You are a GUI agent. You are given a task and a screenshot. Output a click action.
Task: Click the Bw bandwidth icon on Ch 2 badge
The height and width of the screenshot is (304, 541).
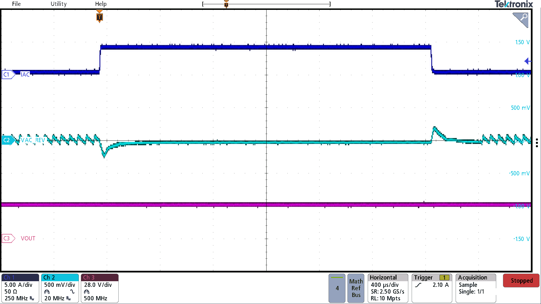(x=68, y=298)
